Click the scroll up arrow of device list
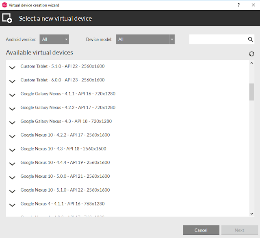The width and height of the screenshot is (260, 238). click(251, 63)
